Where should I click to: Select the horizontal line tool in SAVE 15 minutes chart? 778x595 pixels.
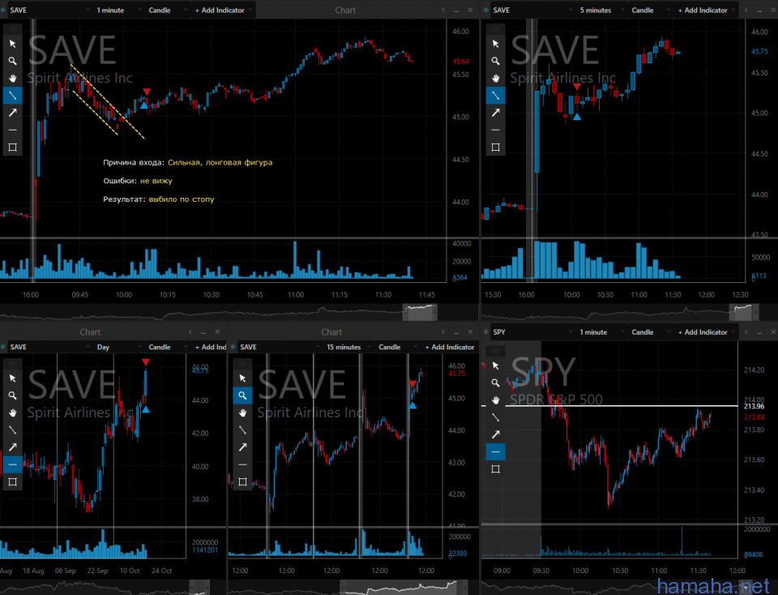click(242, 464)
